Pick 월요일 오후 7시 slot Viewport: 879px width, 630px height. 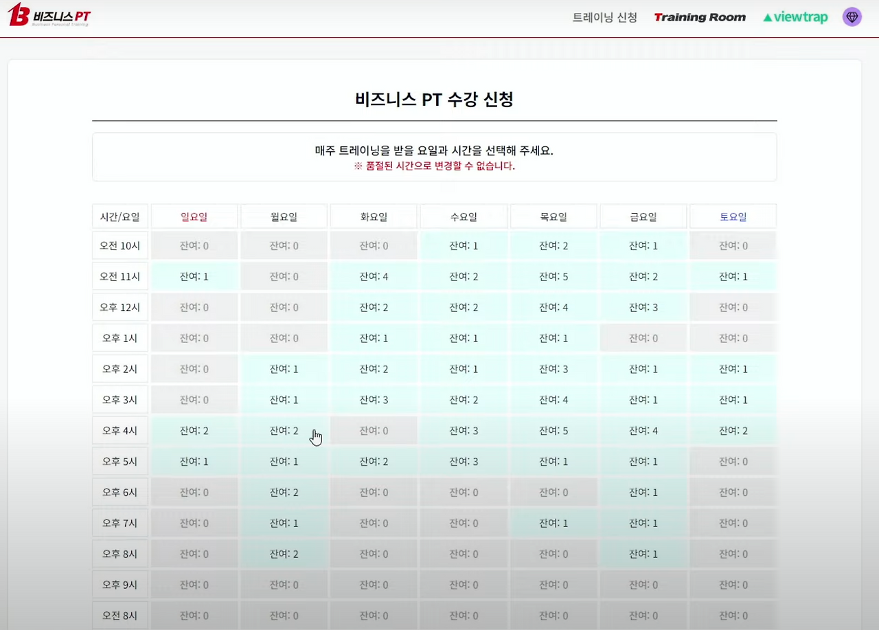(x=284, y=524)
